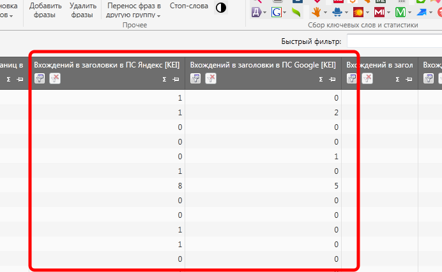442x272 pixels.
Task: Open filter for Яндекс [KEI] headings column
Action: (39, 78)
